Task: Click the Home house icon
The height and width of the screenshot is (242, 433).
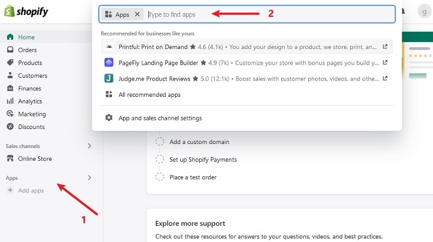Action: click(x=10, y=37)
